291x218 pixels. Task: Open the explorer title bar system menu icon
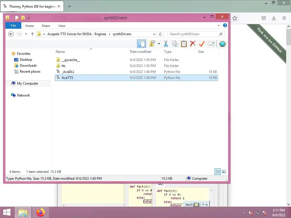click(x=8, y=18)
